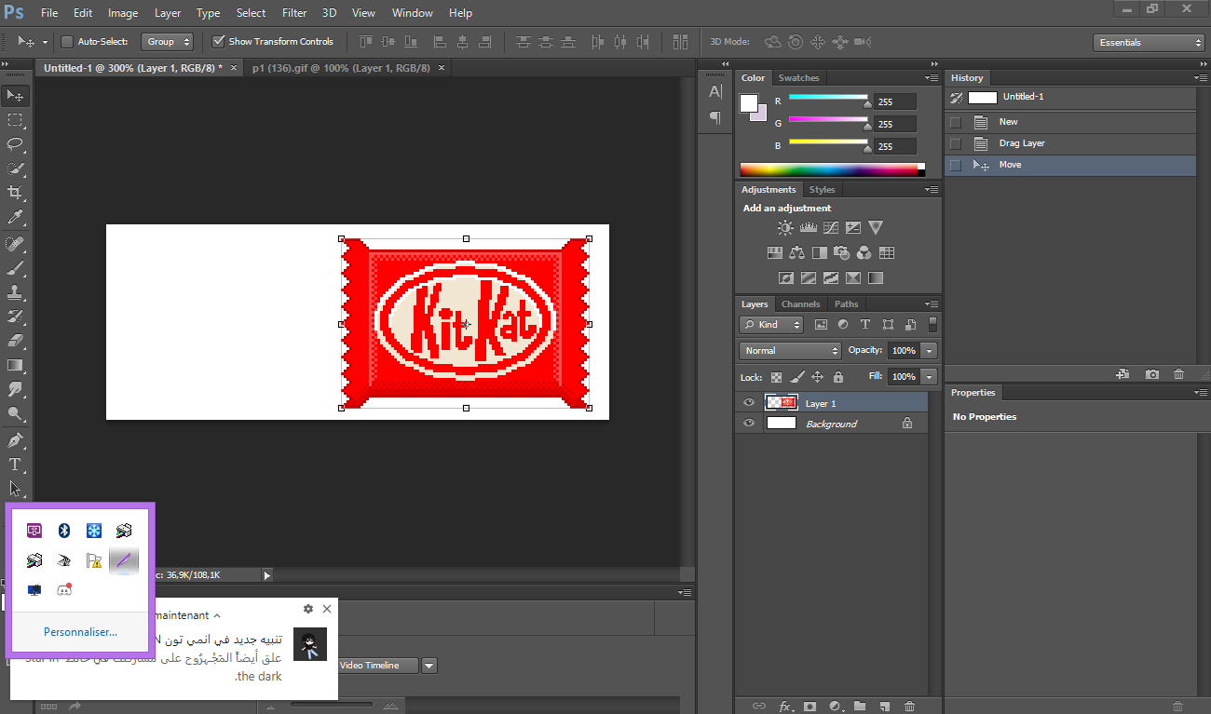Select the Crop tool
Screen dimensions: 1211x714
[15, 193]
